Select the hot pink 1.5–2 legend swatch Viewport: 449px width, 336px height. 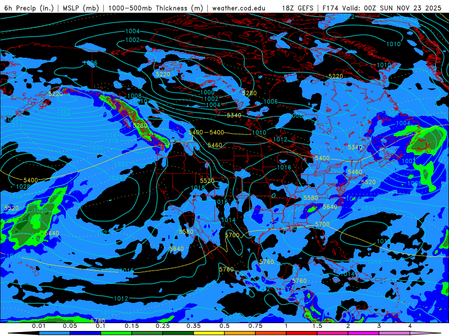click(333, 333)
